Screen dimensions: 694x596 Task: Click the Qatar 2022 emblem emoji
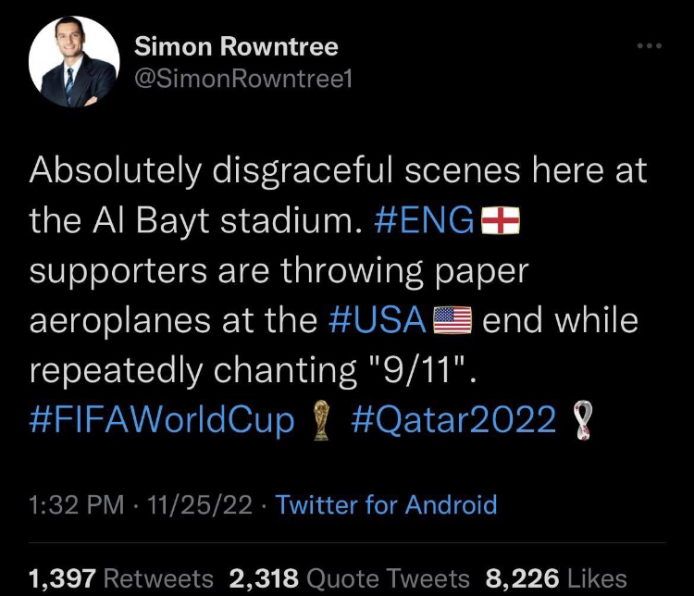click(x=582, y=422)
